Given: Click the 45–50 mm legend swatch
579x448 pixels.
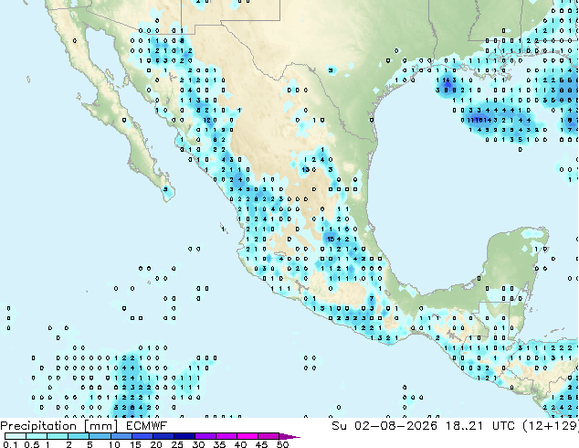Looking at the screenshot, I should [268, 436].
